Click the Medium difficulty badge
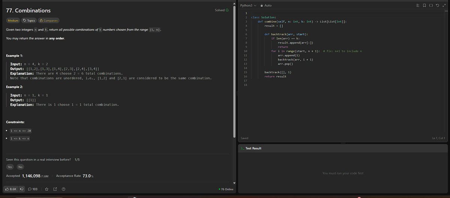This screenshot has width=450, height=198. click(x=13, y=20)
